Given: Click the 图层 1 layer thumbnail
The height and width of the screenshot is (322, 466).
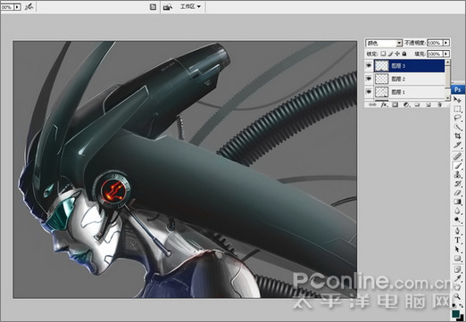Looking at the screenshot, I should [381, 92].
